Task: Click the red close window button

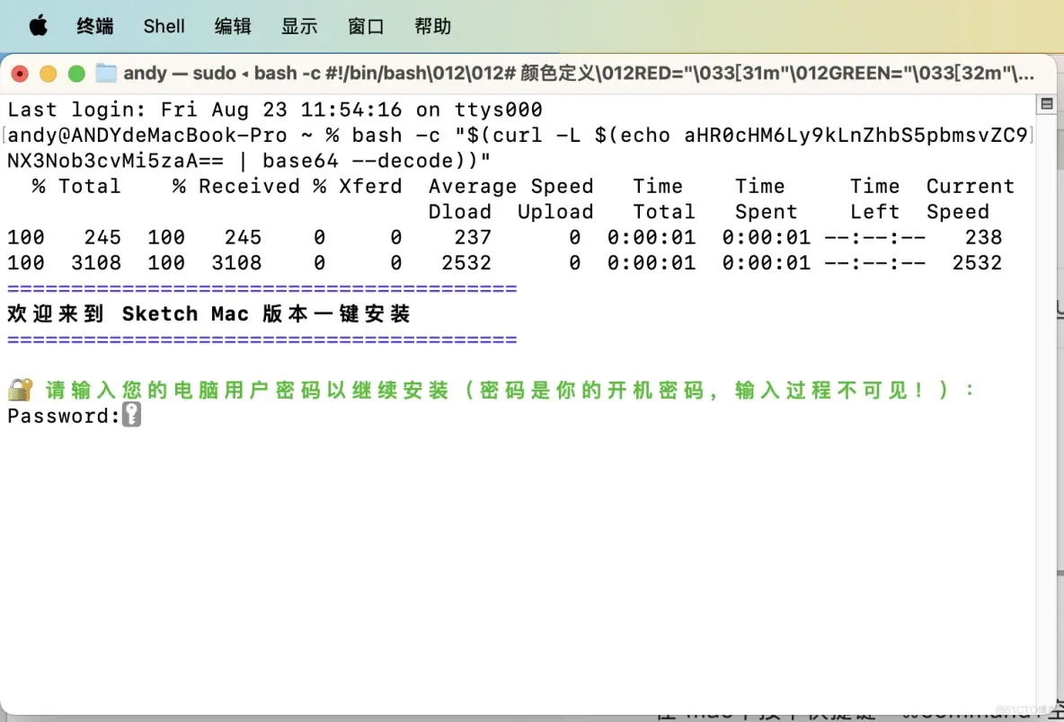Action: [20, 74]
